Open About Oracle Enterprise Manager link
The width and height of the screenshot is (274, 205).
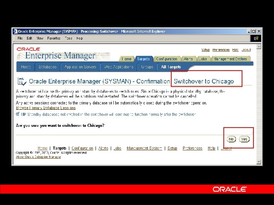pyautogui.click(x=38, y=157)
